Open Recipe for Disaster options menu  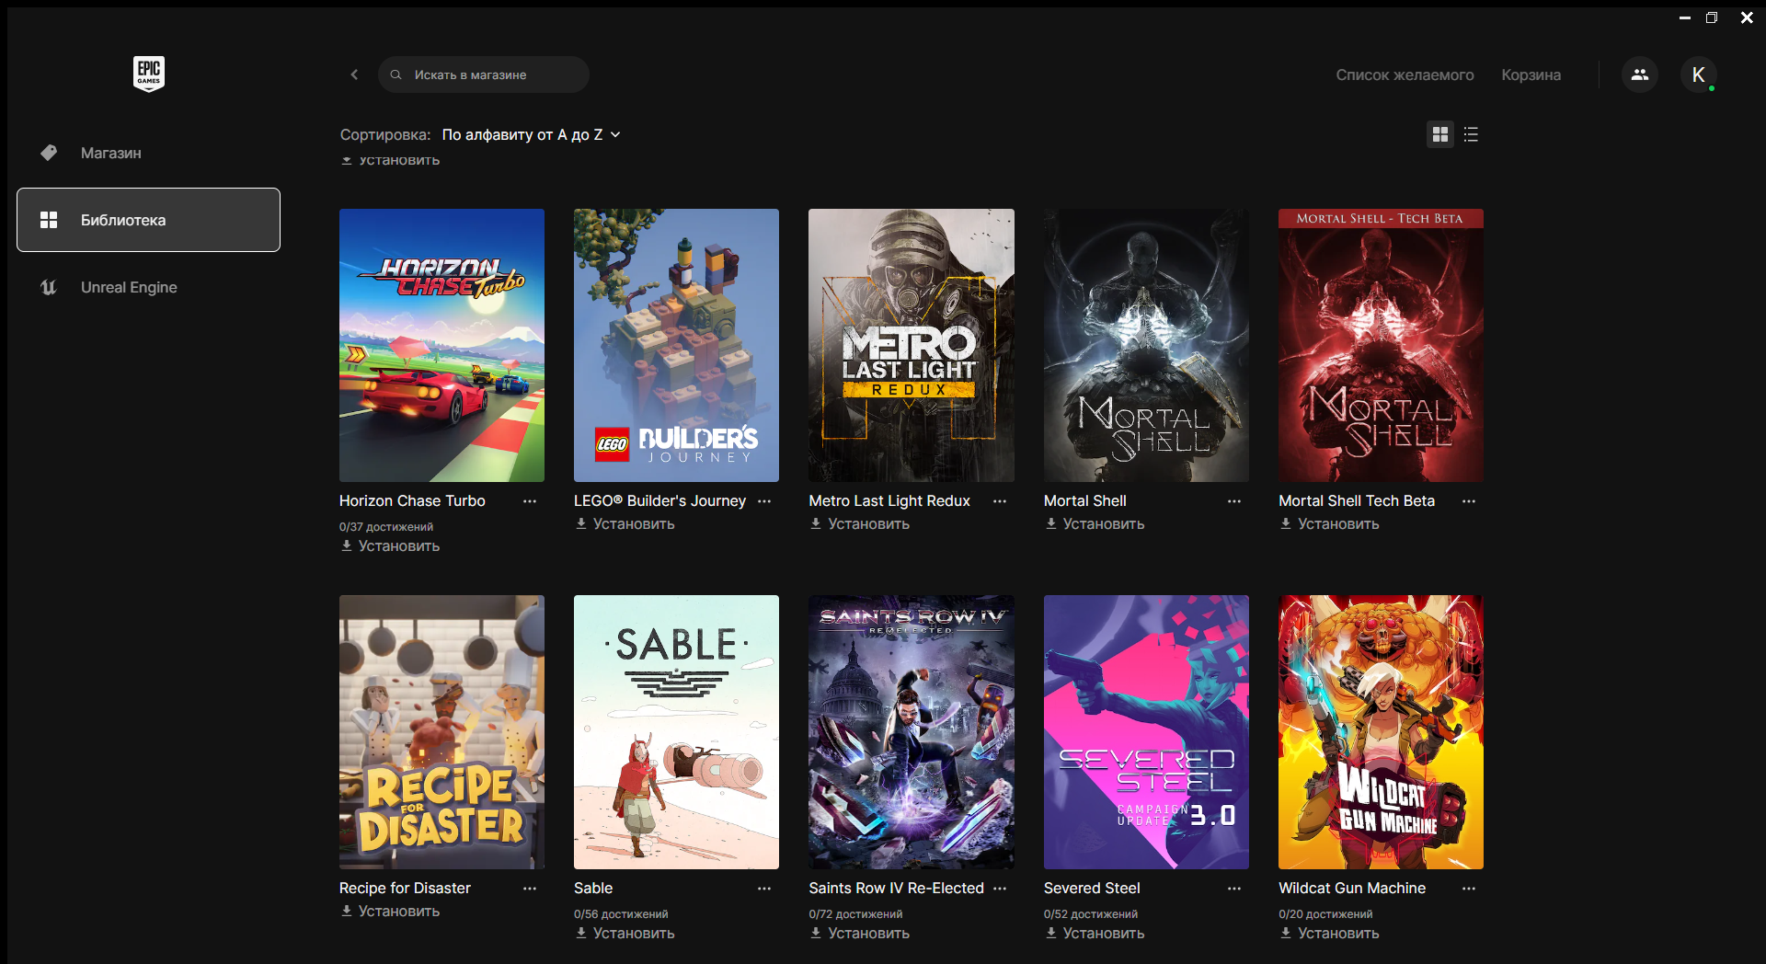tap(530, 889)
